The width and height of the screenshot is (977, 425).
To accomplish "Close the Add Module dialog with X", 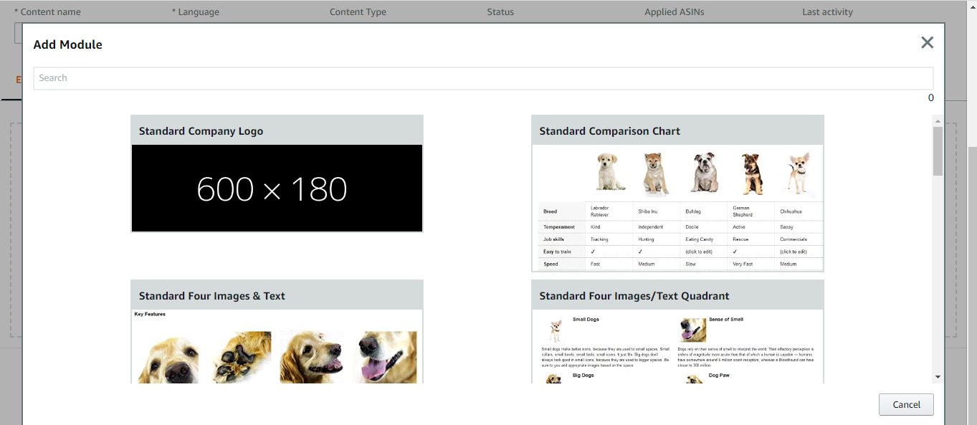I will [927, 43].
